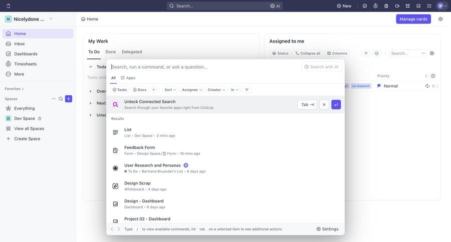This screenshot has height=242, width=451.
Task: Collapse the Today group
Action: [x=91, y=66]
